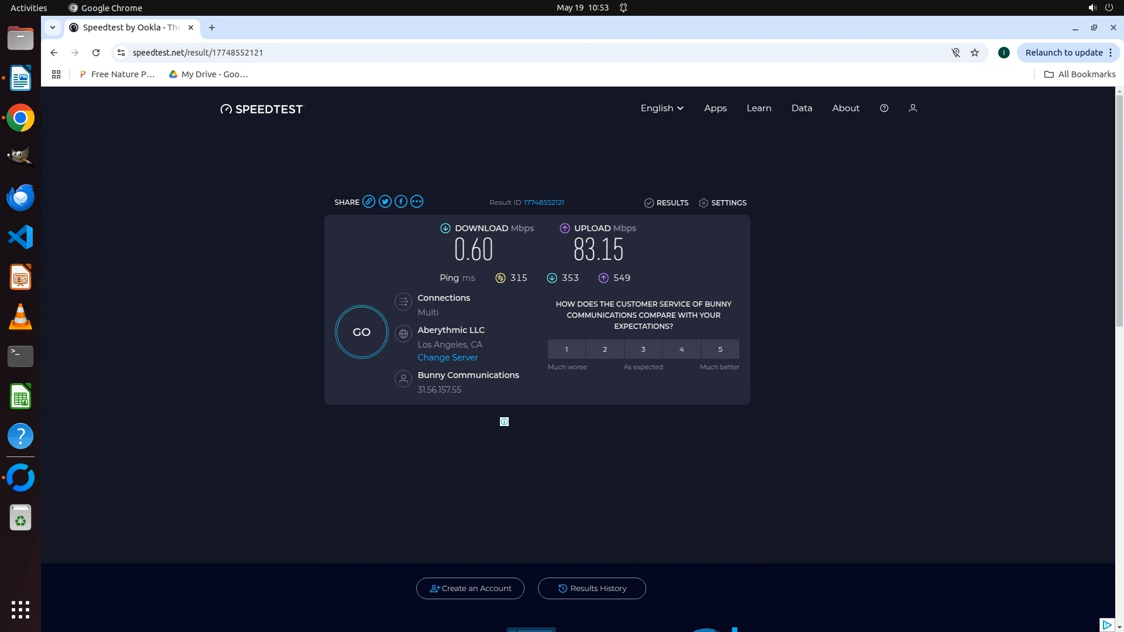The height and width of the screenshot is (632, 1124).
Task: Rate customer service as 3
Action: pyautogui.click(x=643, y=349)
